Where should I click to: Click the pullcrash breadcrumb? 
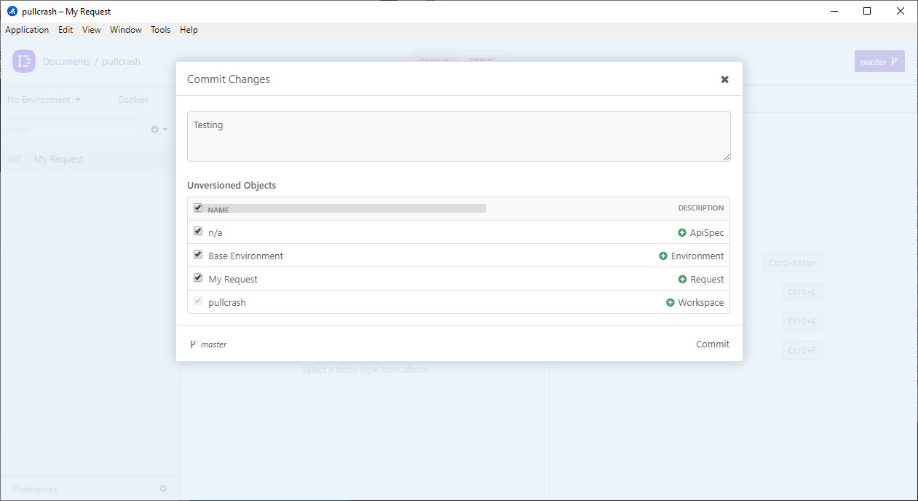point(121,62)
